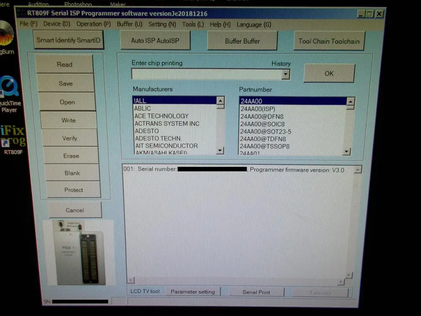Viewport: 421px width, 316px height.
Task: Click Auto ISP AutoISP button
Action: [x=155, y=40]
